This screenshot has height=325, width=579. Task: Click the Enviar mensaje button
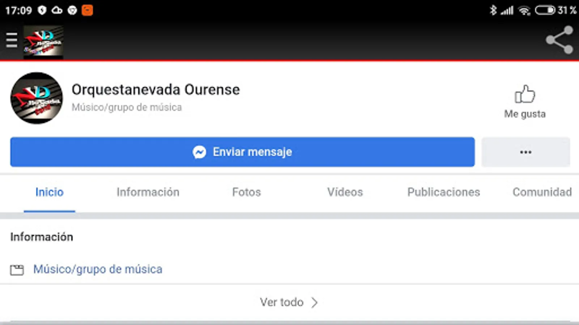(242, 152)
